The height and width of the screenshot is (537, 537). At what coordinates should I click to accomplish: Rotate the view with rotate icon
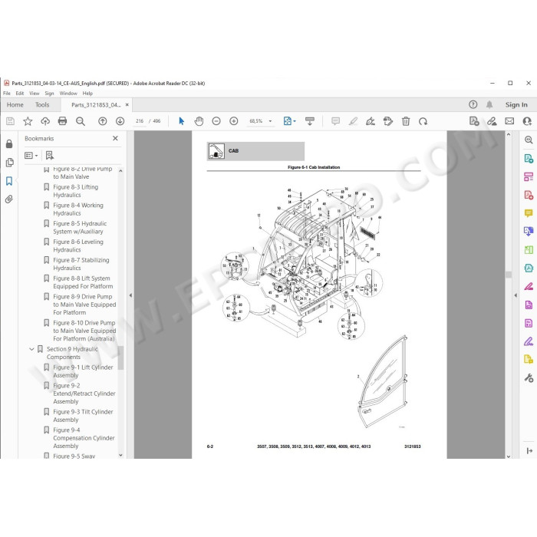coord(423,121)
